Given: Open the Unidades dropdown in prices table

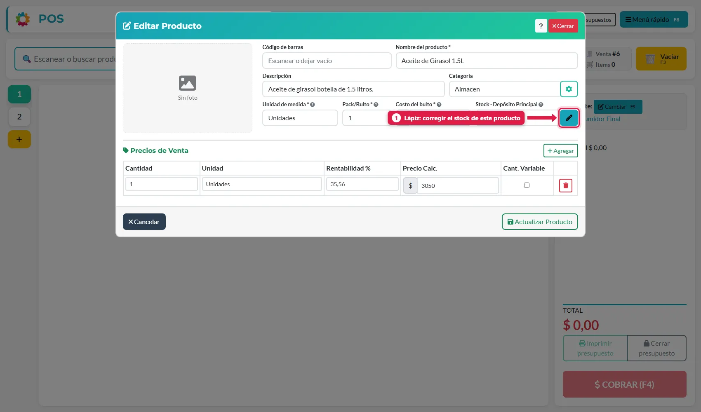Looking at the screenshot, I should click(x=261, y=184).
